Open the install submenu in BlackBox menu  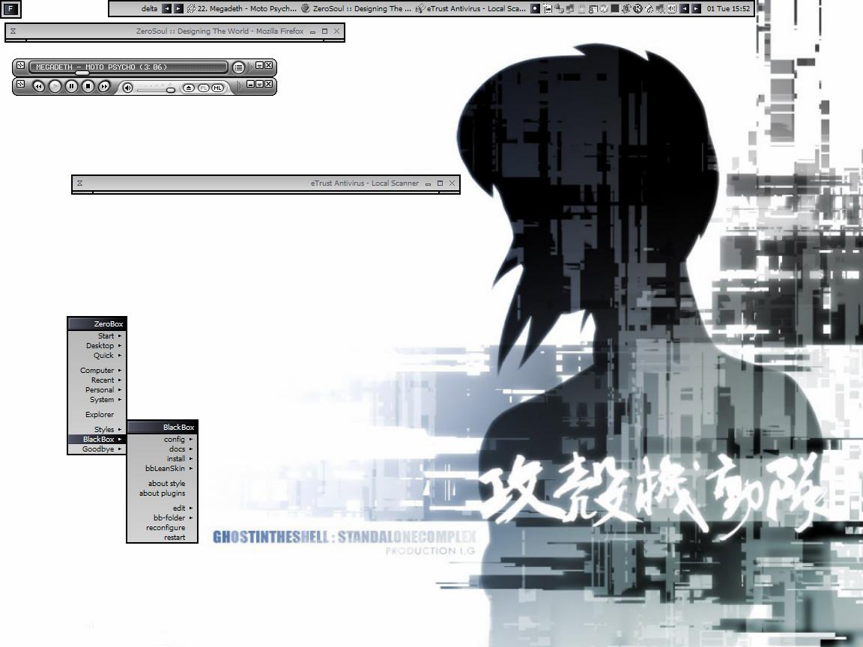click(163, 459)
